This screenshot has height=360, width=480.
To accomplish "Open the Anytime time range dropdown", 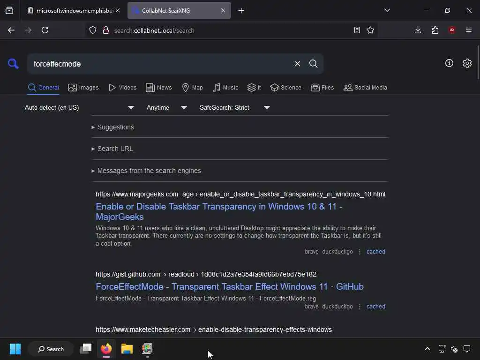I will tap(166, 107).
